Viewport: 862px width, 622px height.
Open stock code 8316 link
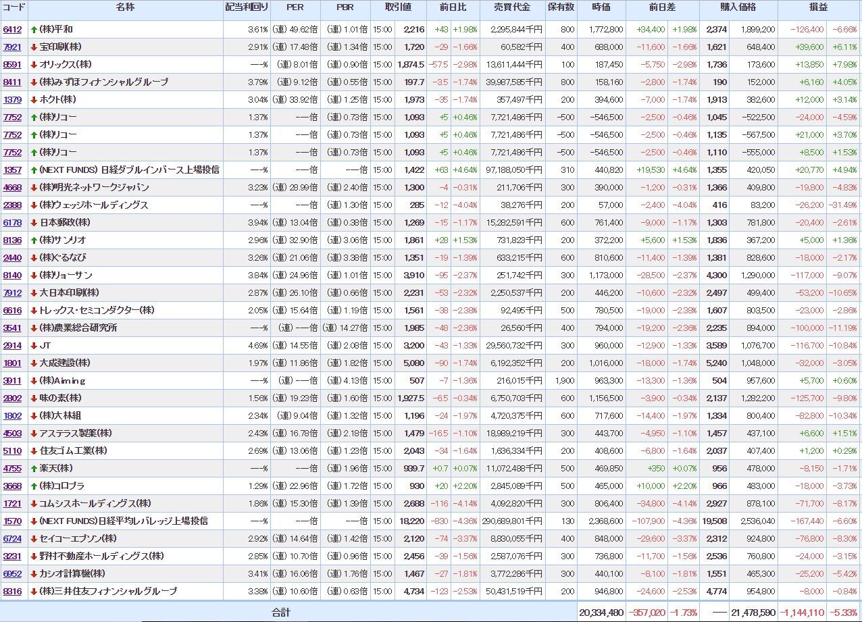click(12, 592)
